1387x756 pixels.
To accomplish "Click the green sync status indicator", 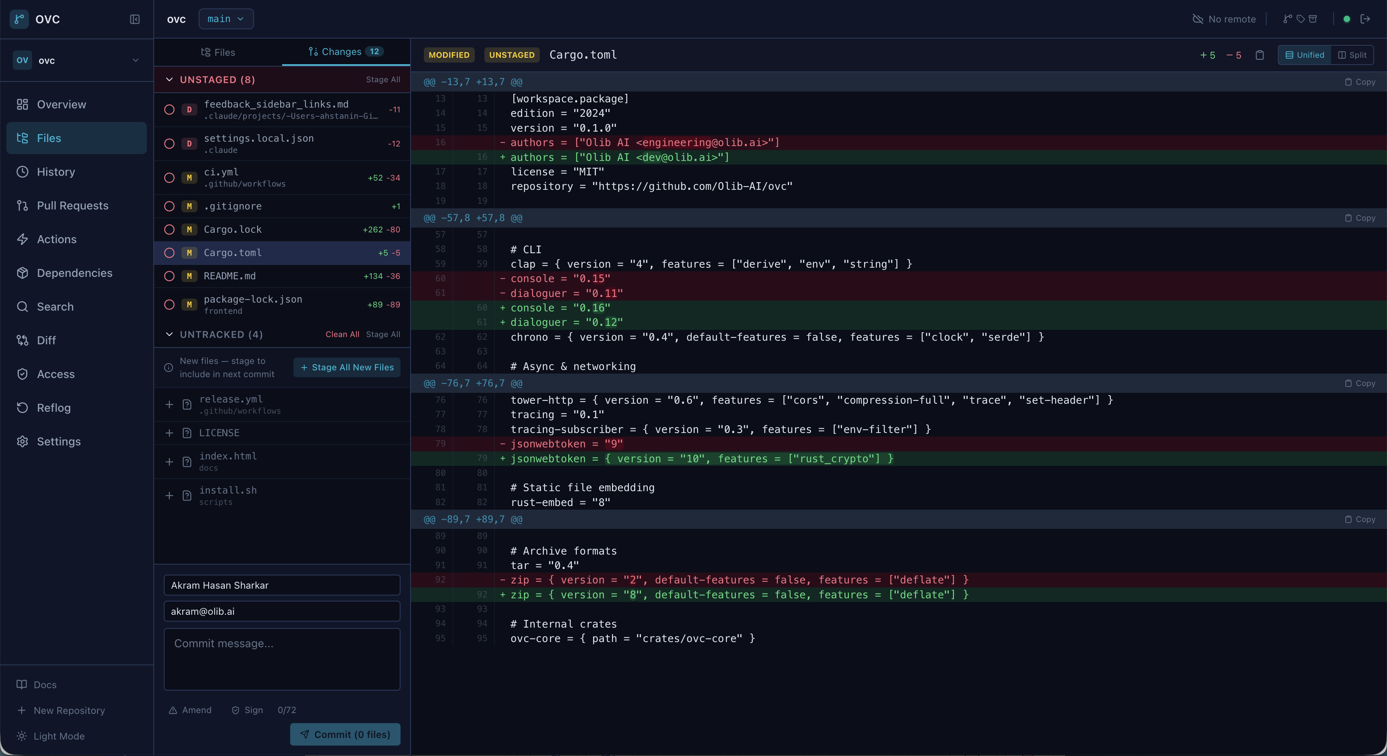I will (1346, 19).
